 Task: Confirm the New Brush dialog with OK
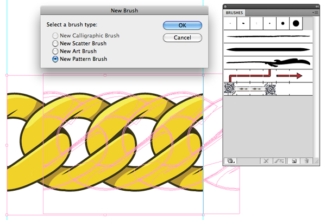point(183,25)
